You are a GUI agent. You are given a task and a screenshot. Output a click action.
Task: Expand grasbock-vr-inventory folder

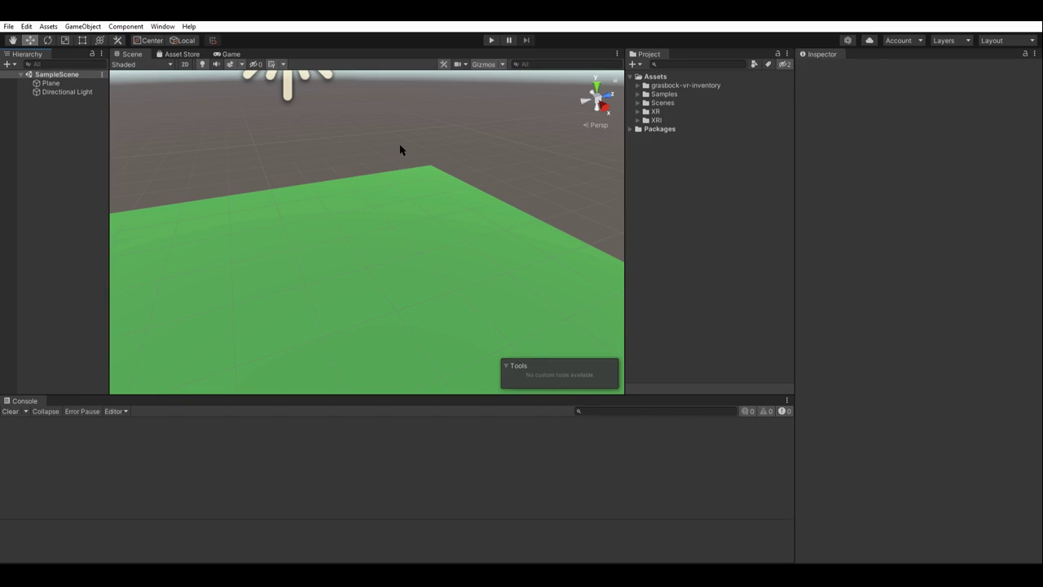click(638, 86)
